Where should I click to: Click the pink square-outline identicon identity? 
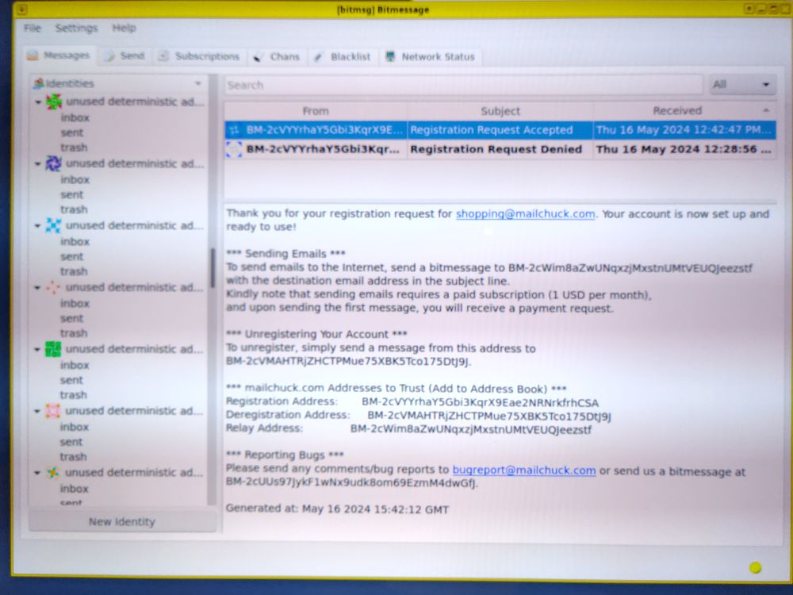tap(52, 411)
